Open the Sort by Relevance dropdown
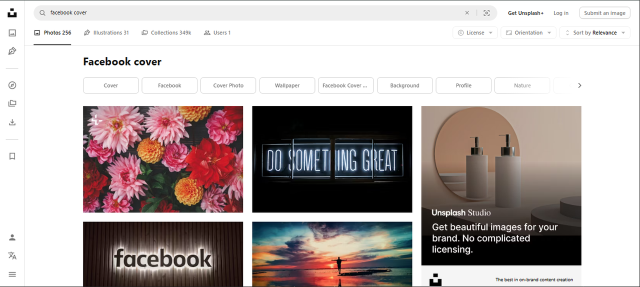Viewport: 640px width, 287px height. (595, 33)
